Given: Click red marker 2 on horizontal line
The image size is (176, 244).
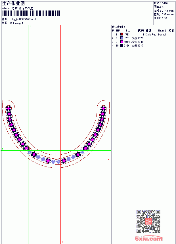Looking at the screenshot, I should point(109,159).
